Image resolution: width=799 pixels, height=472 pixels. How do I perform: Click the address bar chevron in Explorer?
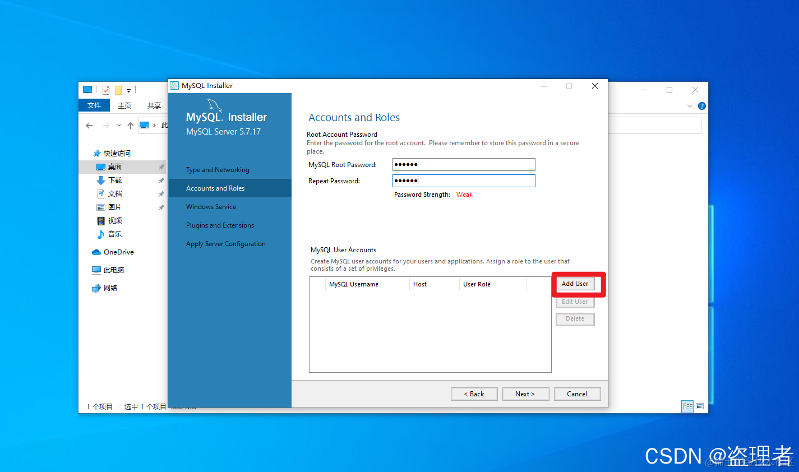click(155, 125)
